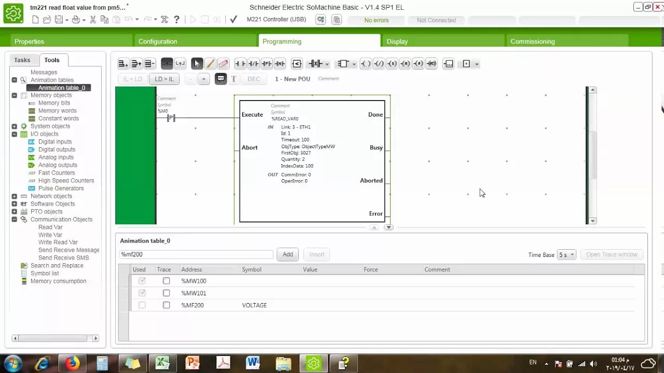664x373 pixels.
Task: Click the LD > IL conversion button
Action: pyautogui.click(x=164, y=79)
